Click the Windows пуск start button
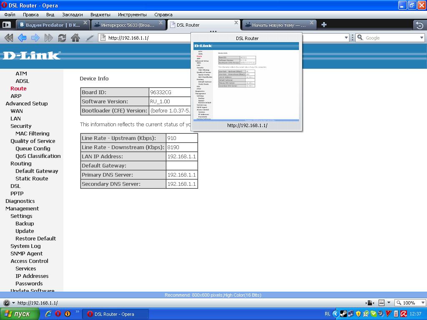The height and width of the screenshot is (320, 427). 20,314
